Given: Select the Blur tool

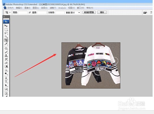Looking at the screenshot, I should click(x=6, y=70).
